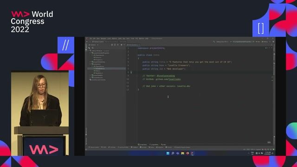Open the Help menu
Screen dimensions: 297x167
147,39
